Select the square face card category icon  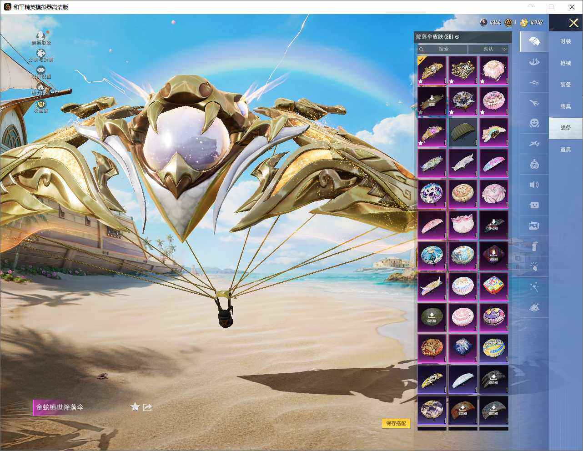tap(534, 205)
